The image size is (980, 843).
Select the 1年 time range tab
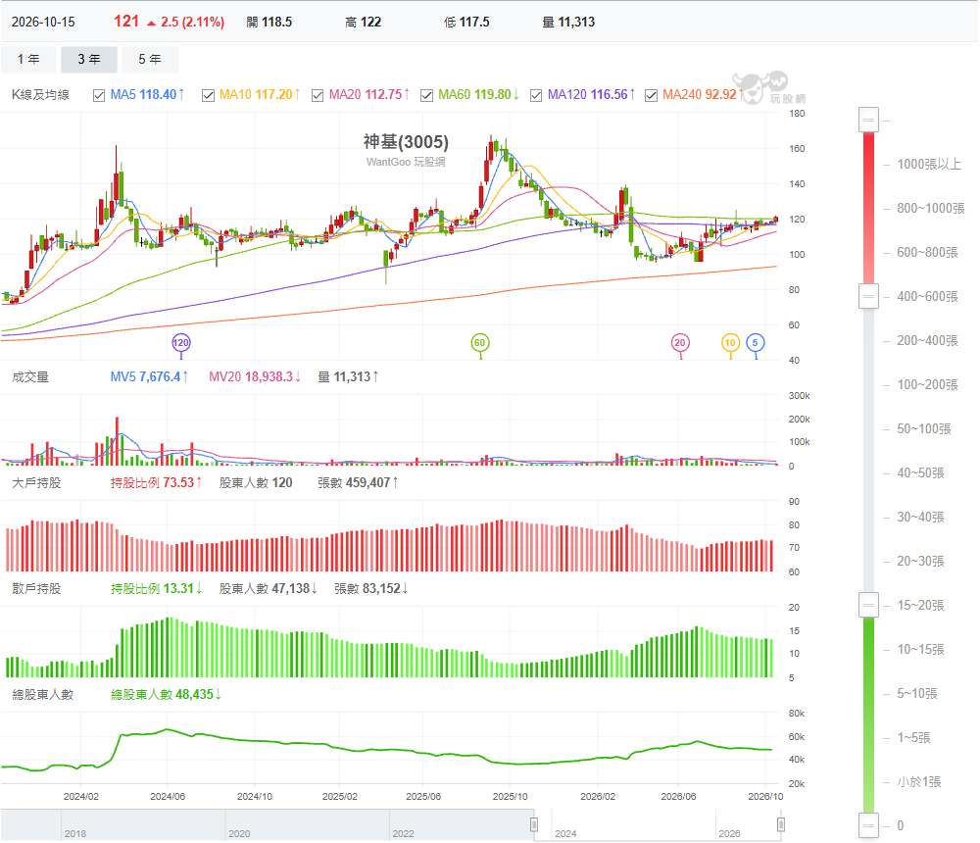click(28, 60)
